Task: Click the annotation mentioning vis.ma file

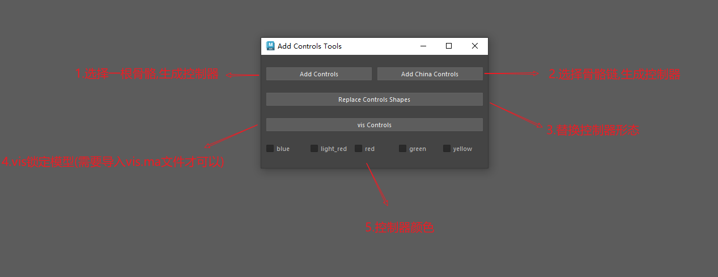Action: click(x=113, y=162)
